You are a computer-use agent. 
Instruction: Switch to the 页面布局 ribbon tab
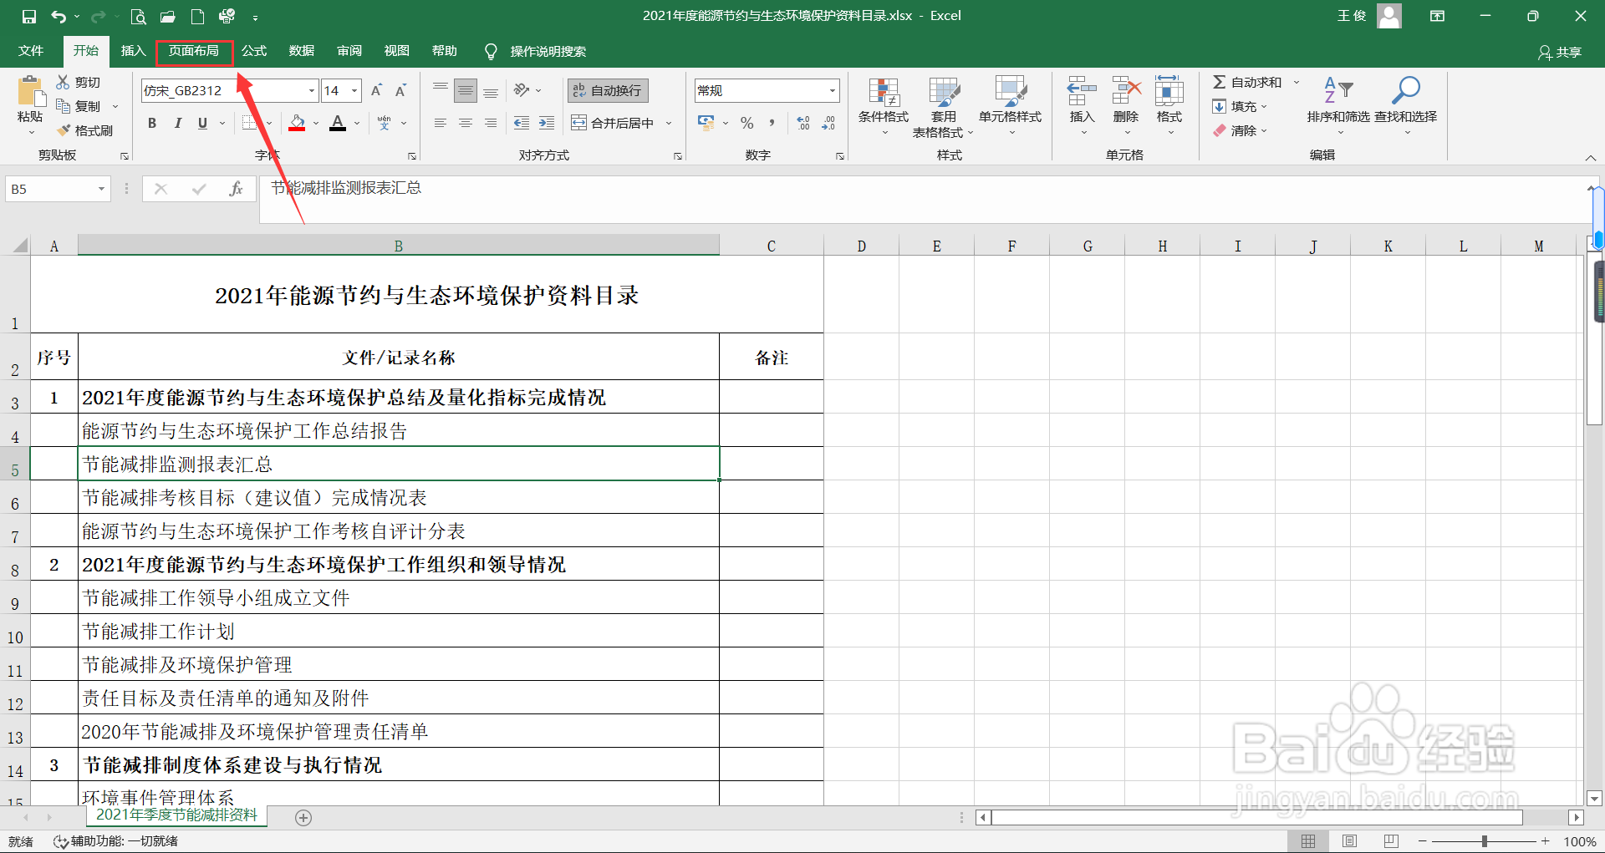coord(194,50)
